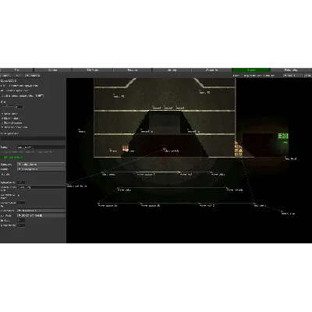312x312 pixels.
Task: Click the last numeric field at panel bottom
Action: pos(21,225)
